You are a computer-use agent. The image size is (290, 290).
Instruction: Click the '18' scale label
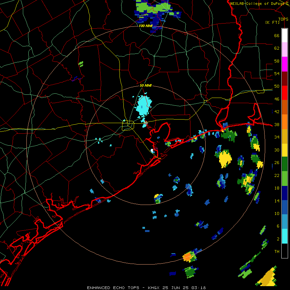coord(277,188)
